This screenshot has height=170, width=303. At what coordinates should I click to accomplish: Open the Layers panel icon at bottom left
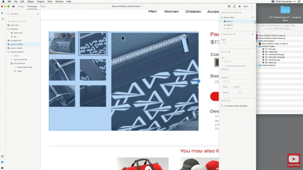pyautogui.click(x=2, y=162)
